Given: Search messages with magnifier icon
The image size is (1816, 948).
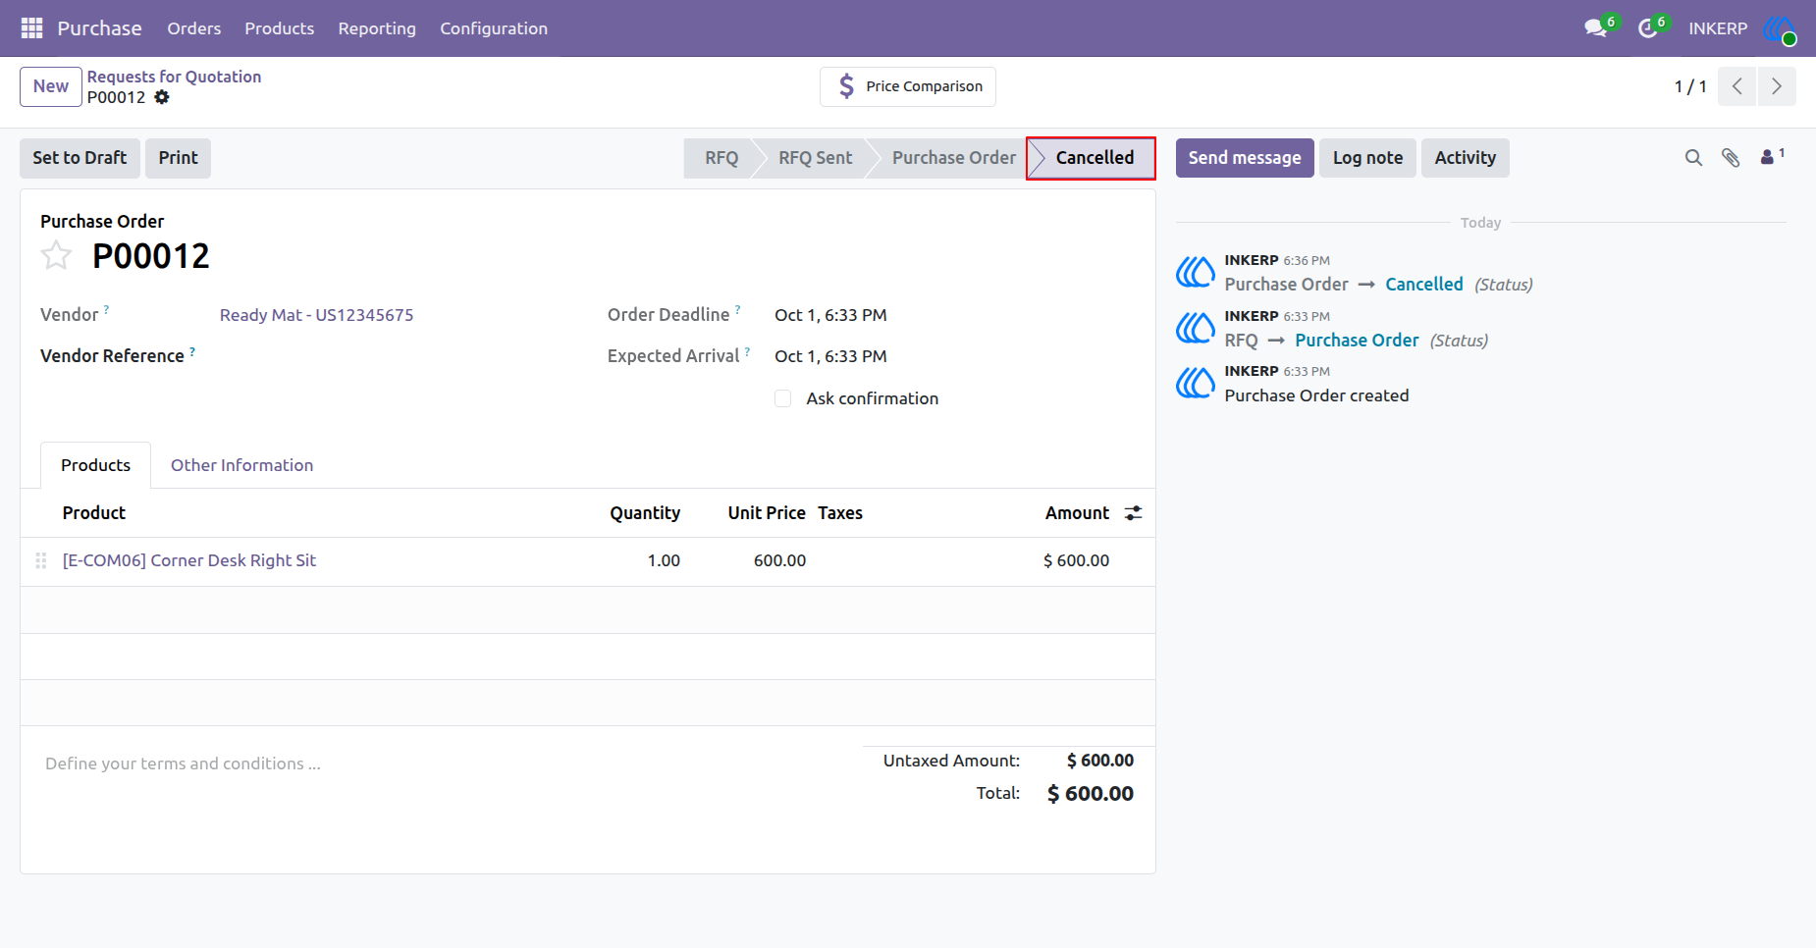Looking at the screenshot, I should (x=1693, y=158).
